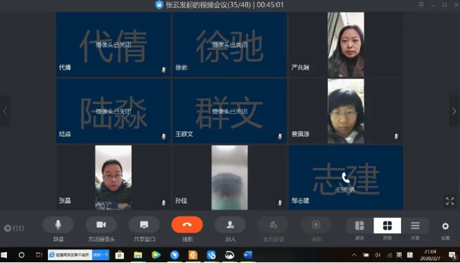Click the 邹志建 declined-call tile
This screenshot has height=263, width=460.
[346, 178]
